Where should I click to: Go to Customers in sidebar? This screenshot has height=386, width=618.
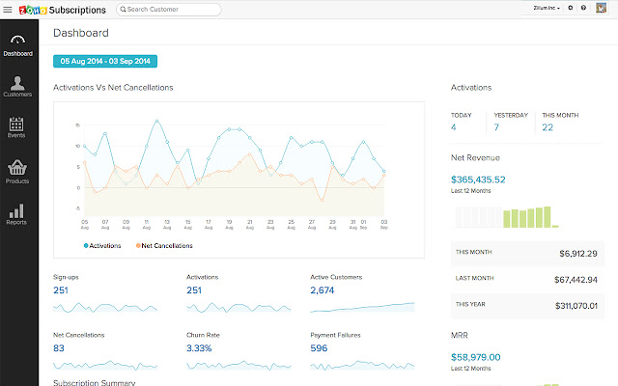click(17, 86)
